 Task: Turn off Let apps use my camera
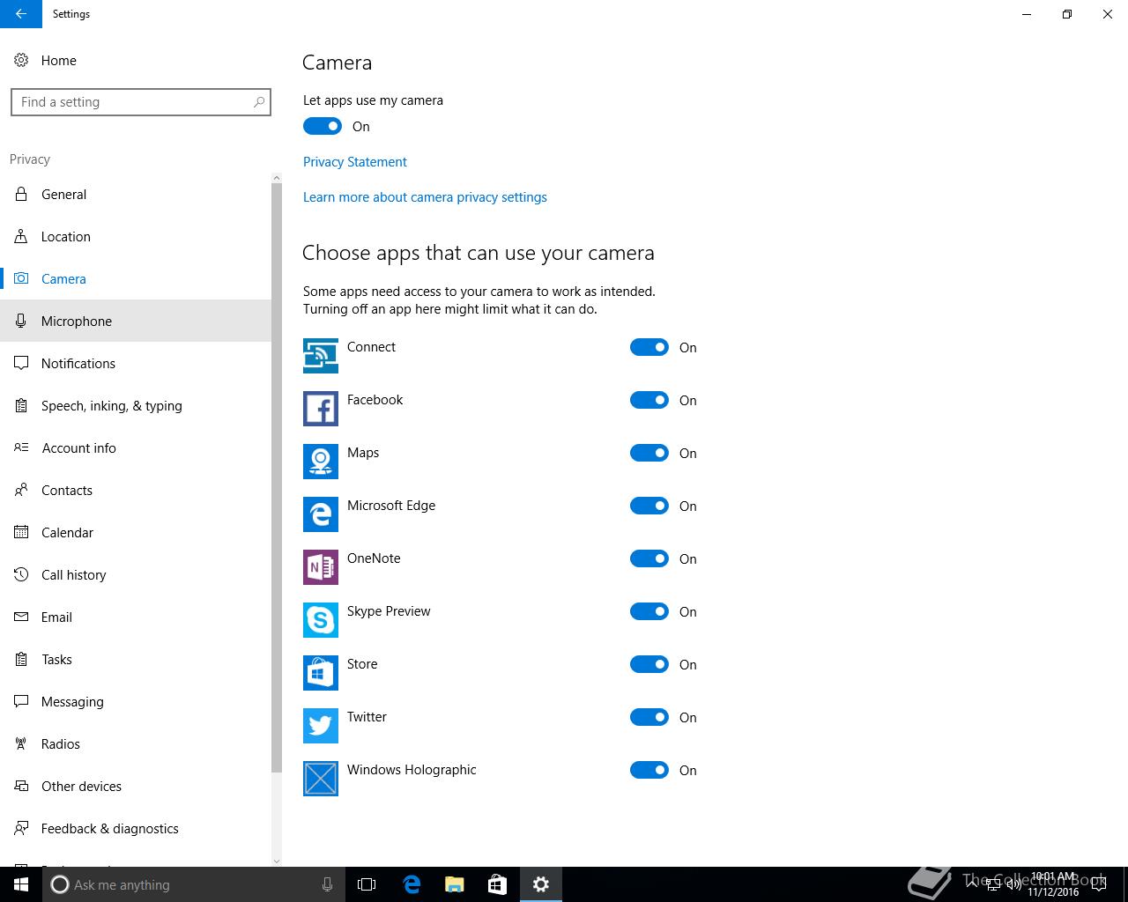(323, 126)
